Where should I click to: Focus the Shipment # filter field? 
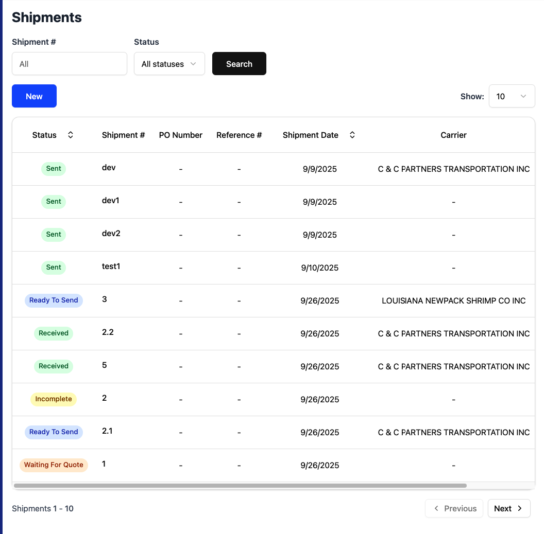(x=70, y=64)
